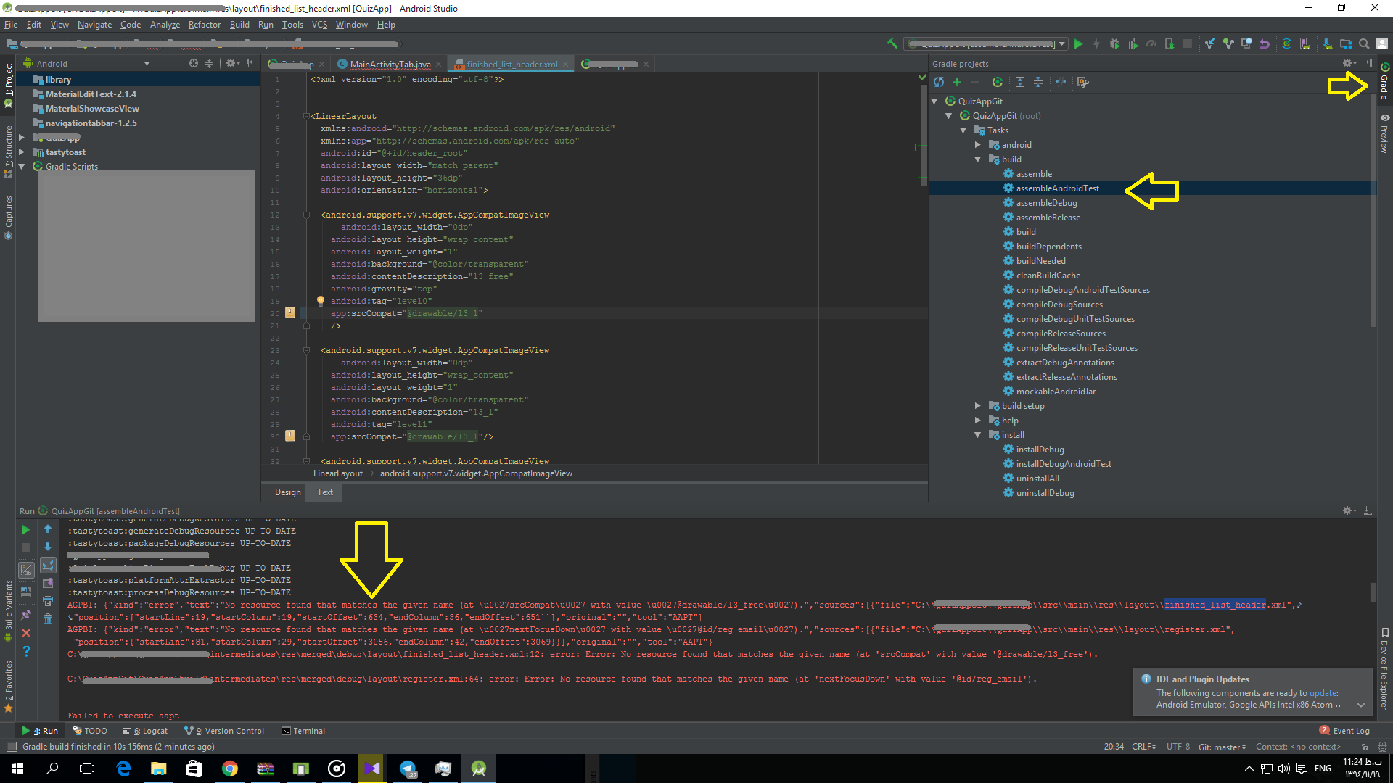Image resolution: width=1393 pixels, height=783 pixels.
Task: Open the Refactor menu
Action: [204, 25]
